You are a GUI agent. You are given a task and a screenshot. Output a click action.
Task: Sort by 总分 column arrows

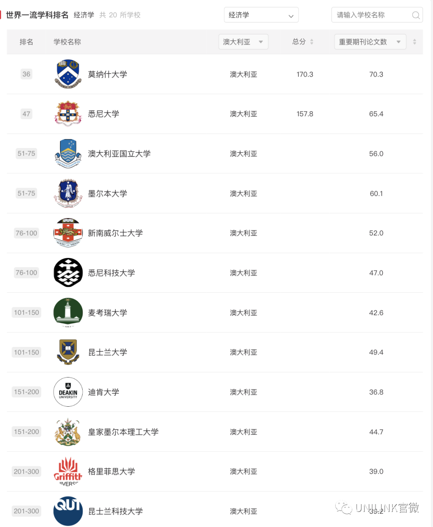(x=312, y=42)
